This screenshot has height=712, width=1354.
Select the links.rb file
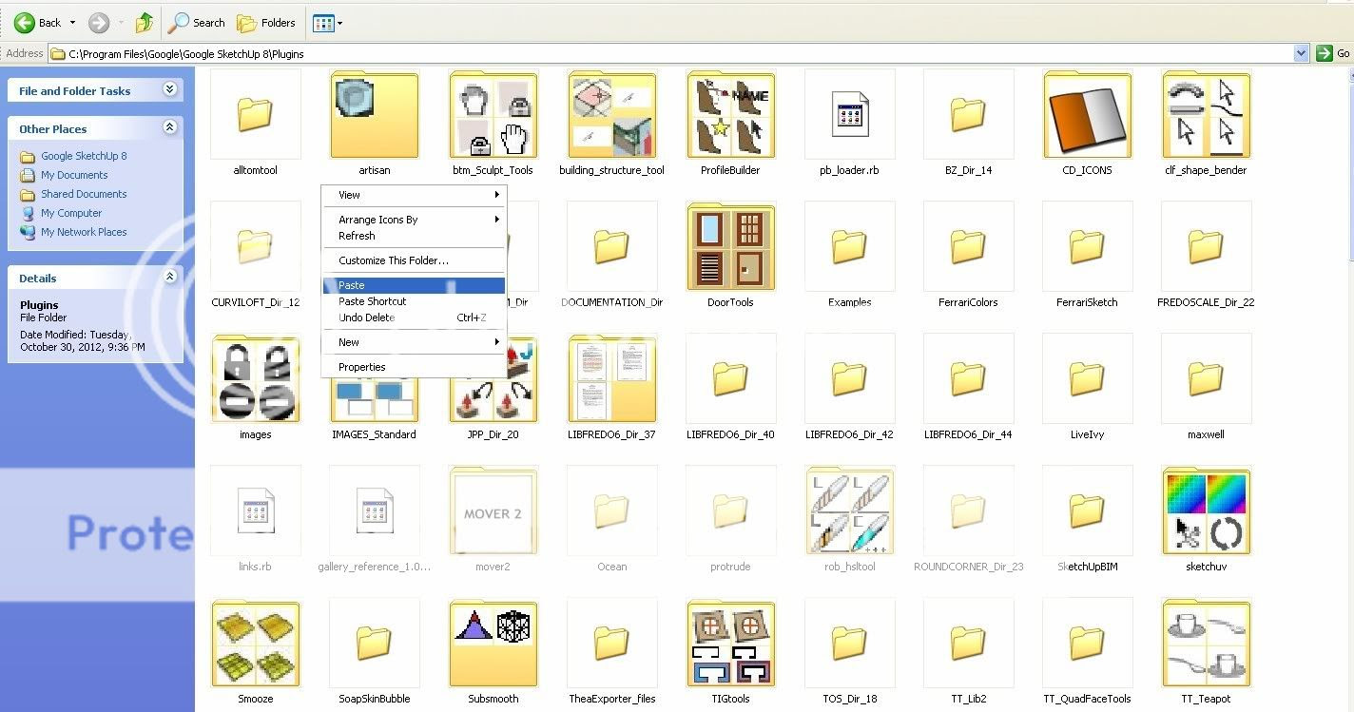255,510
